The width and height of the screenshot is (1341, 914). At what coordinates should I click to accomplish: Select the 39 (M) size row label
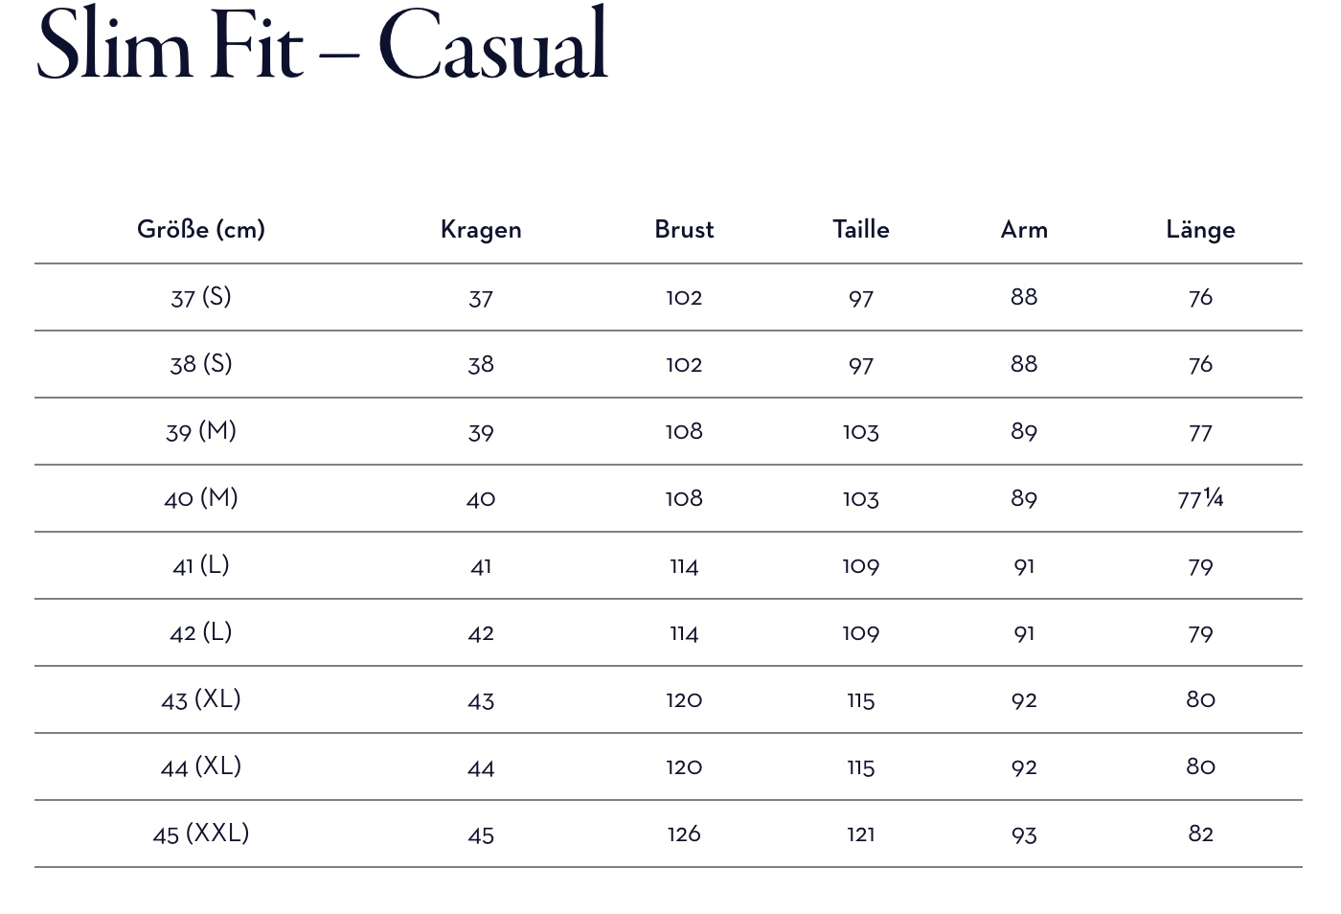click(201, 431)
